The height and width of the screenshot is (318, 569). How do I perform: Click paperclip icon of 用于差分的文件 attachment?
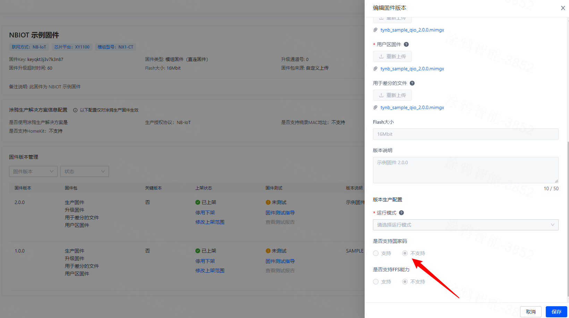[375, 107]
